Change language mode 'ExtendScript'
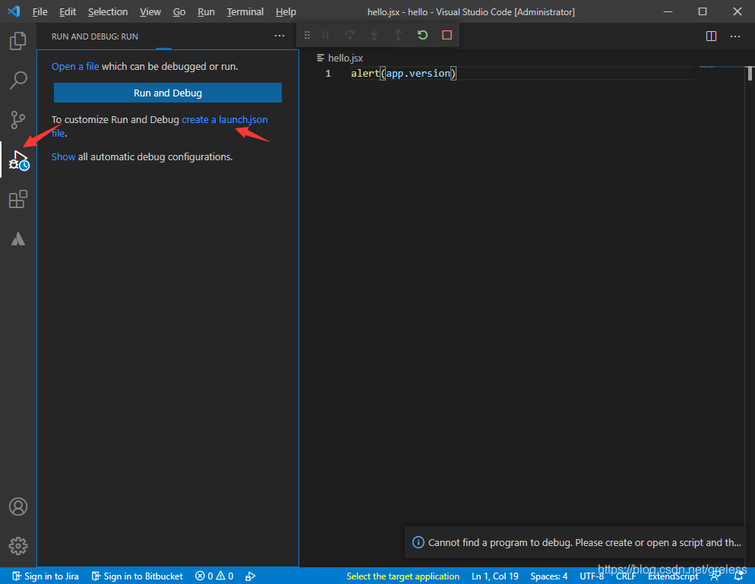 [673, 576]
